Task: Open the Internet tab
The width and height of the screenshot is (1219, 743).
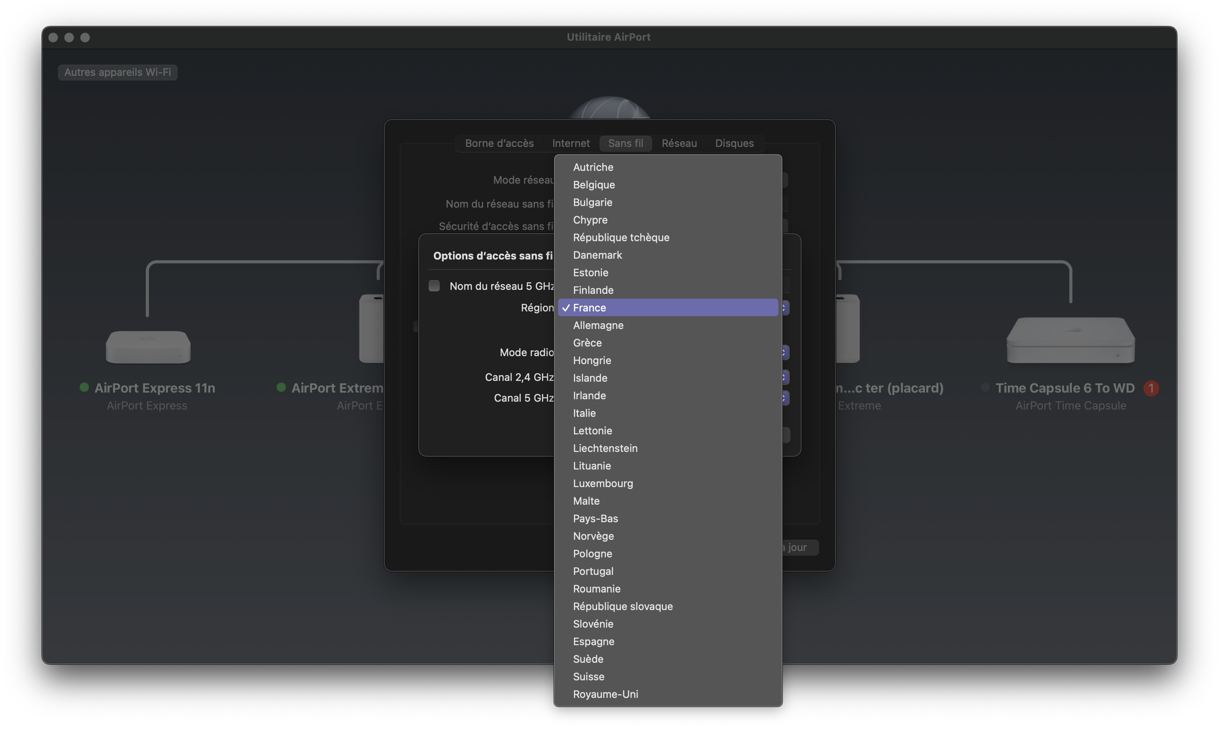Action: 571,143
